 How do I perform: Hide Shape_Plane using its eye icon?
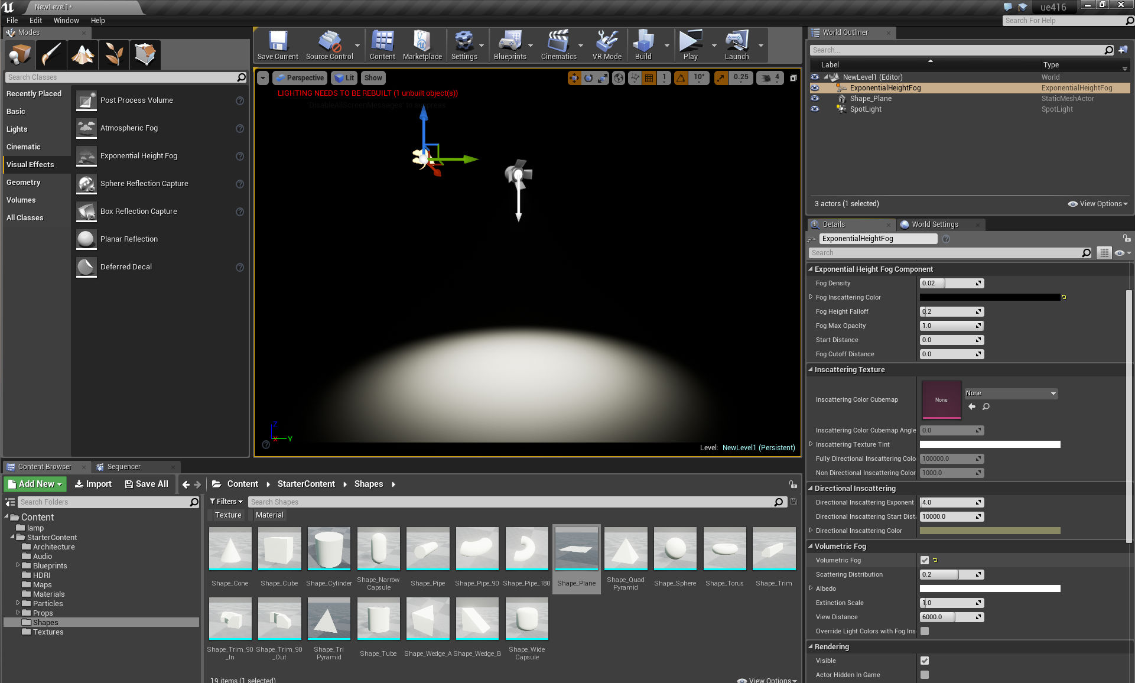click(815, 99)
